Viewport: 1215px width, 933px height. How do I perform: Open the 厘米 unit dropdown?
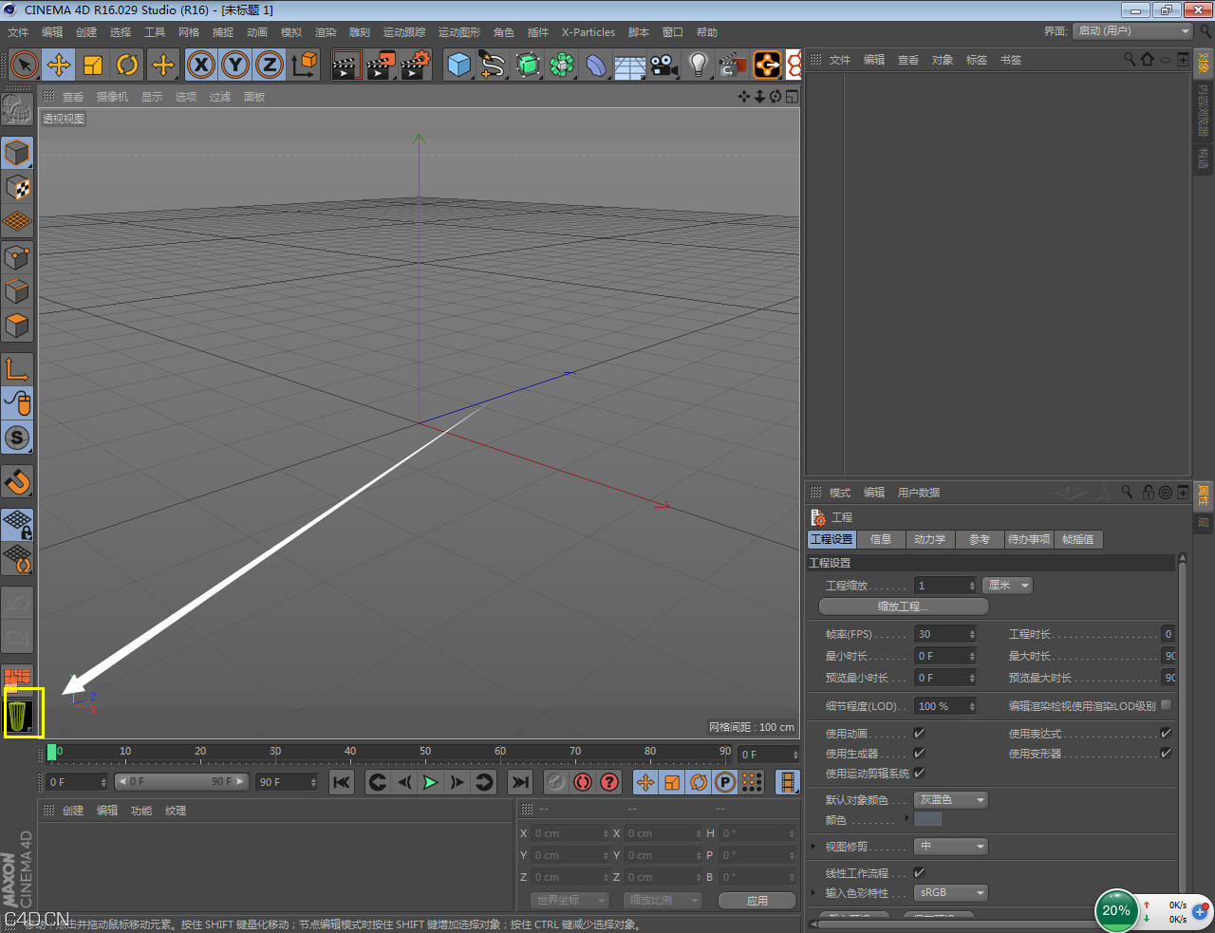click(x=1008, y=586)
